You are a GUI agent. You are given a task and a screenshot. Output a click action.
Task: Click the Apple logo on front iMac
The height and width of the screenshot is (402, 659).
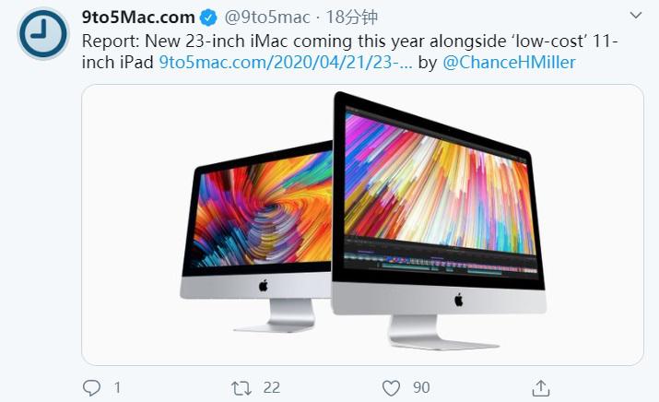pos(458,300)
